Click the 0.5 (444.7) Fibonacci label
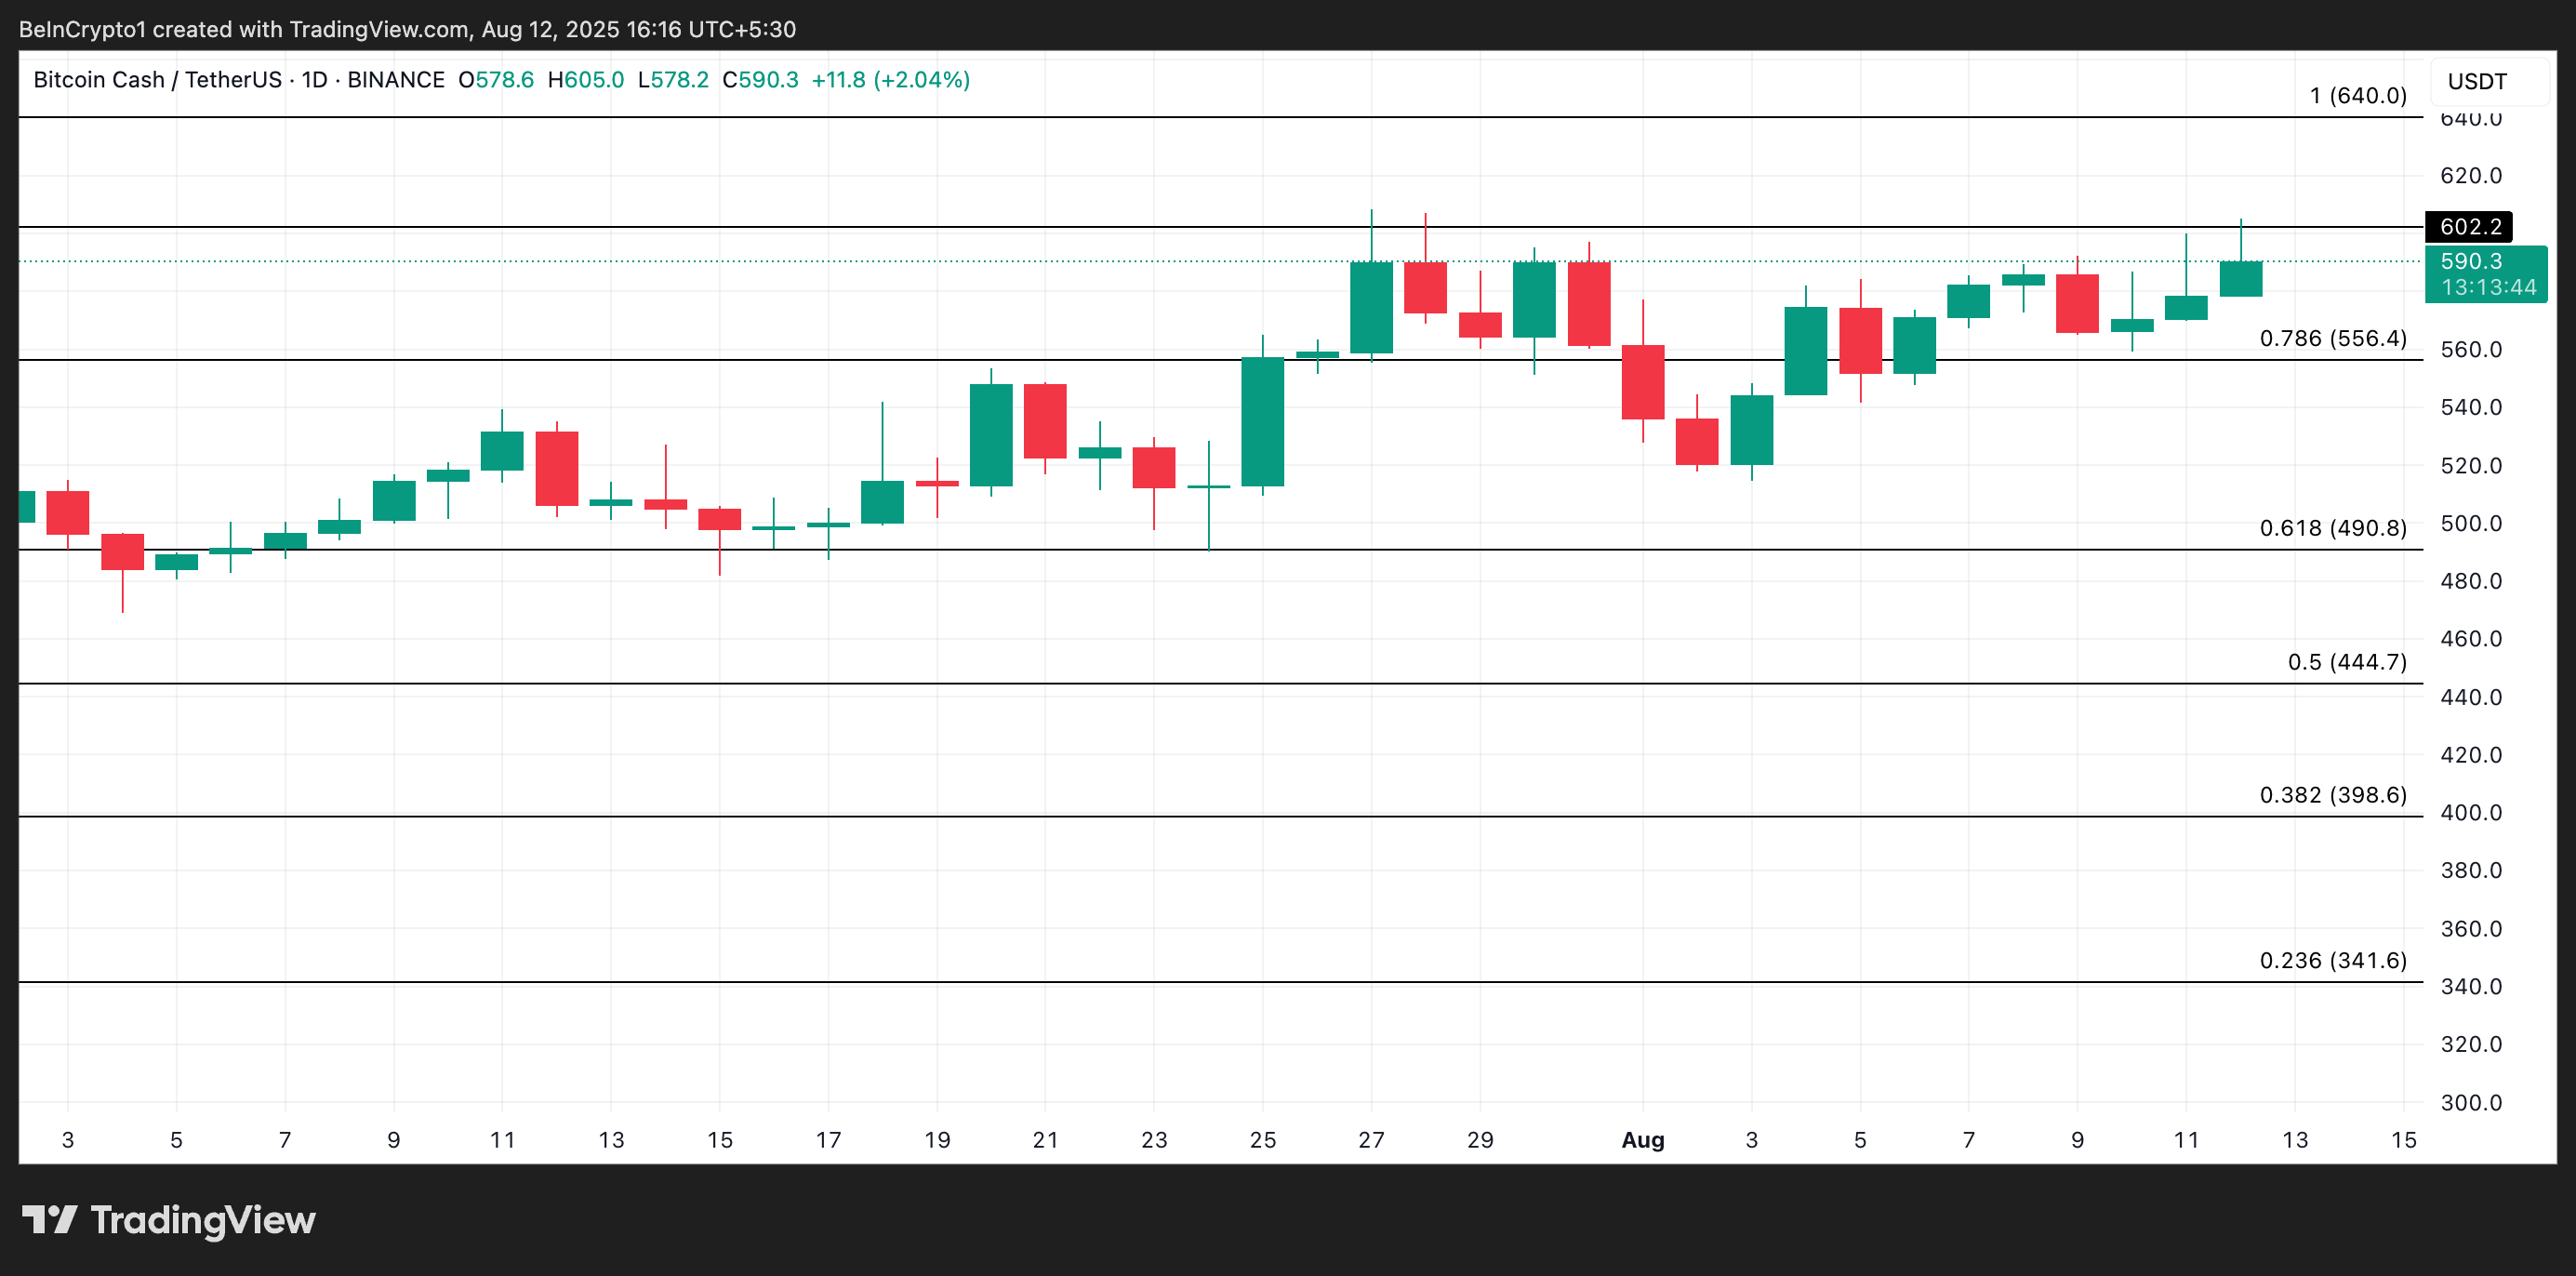 [2346, 662]
